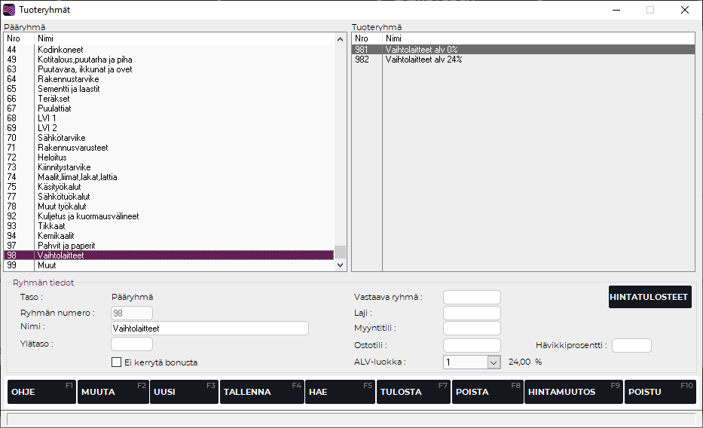703x428 pixels.
Task: Choose Vaihtolaitteet alv 24% product group
Action: coord(423,60)
